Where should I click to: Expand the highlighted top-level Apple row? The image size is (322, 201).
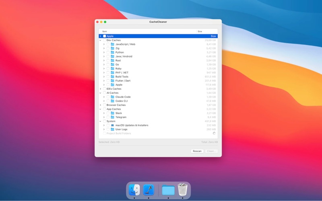(x=100, y=36)
